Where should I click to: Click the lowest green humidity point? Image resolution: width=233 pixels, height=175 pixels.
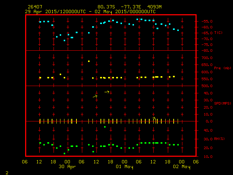(64, 153)
